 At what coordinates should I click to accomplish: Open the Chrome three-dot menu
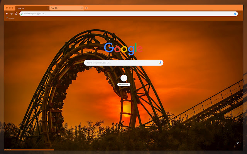click(x=240, y=14)
